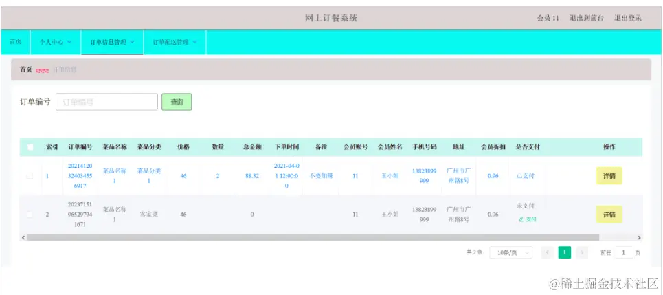
Task: Click 退出登录 to log out
Action: pos(628,18)
